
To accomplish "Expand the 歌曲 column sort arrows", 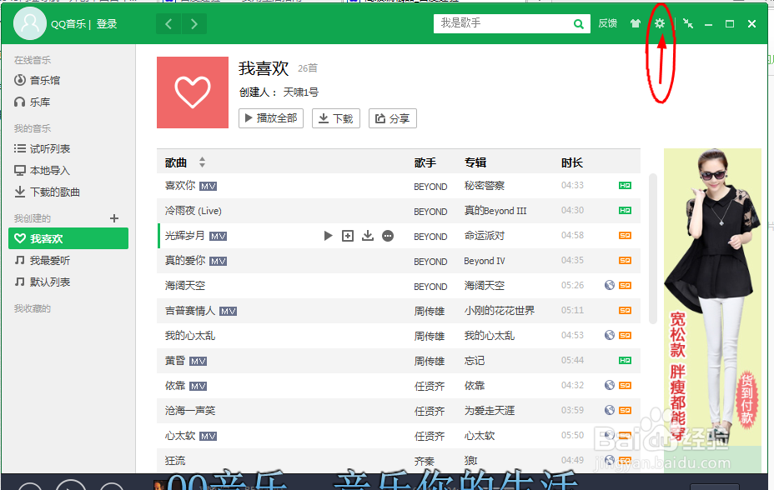I will pyautogui.click(x=203, y=161).
